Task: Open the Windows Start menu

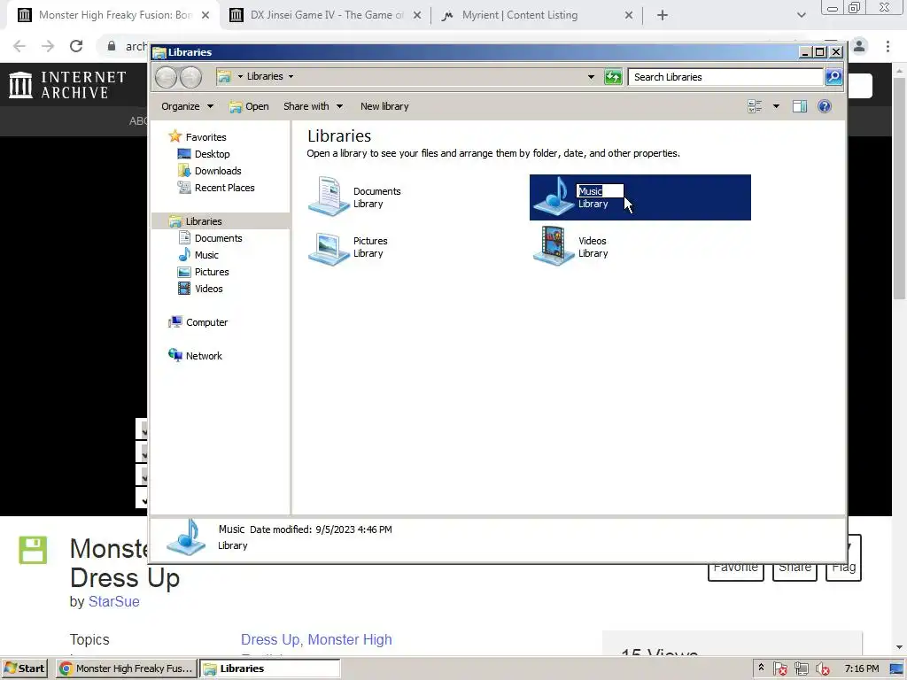Action: 24,668
